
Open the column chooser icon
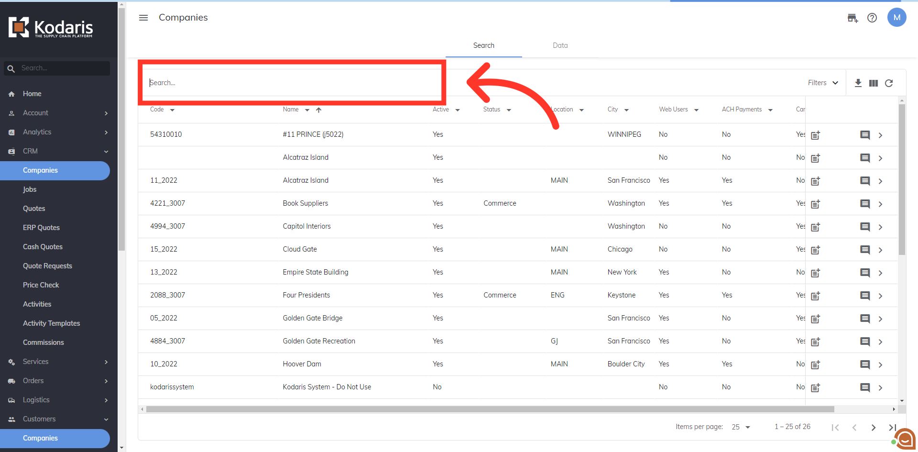(874, 83)
